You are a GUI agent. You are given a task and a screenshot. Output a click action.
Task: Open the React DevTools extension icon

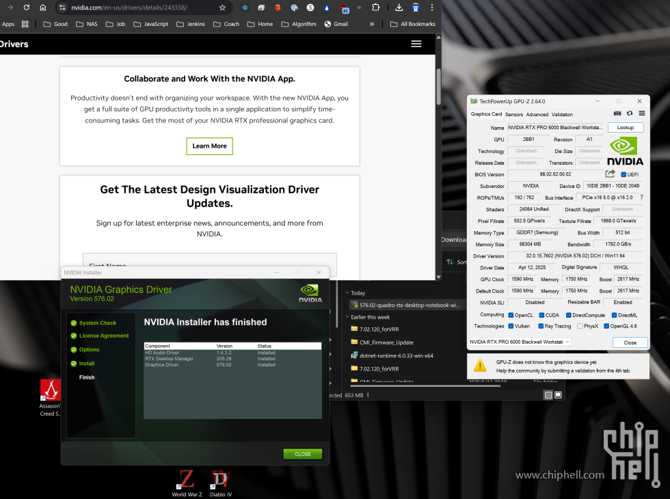tap(245, 8)
